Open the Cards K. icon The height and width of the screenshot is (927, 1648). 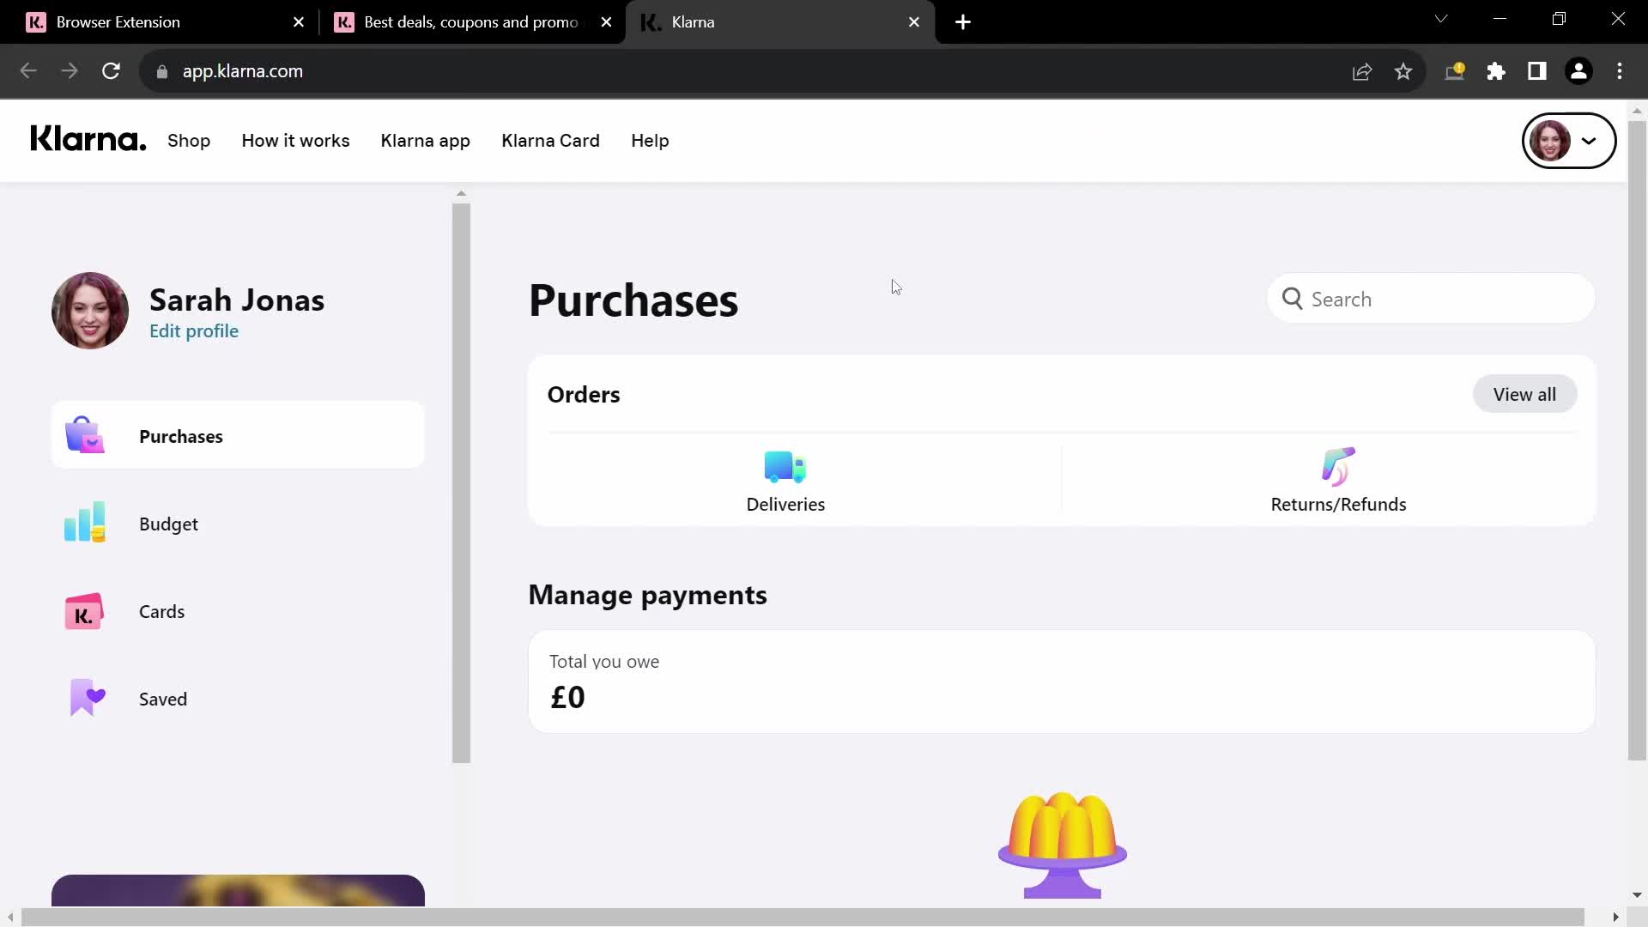(84, 611)
